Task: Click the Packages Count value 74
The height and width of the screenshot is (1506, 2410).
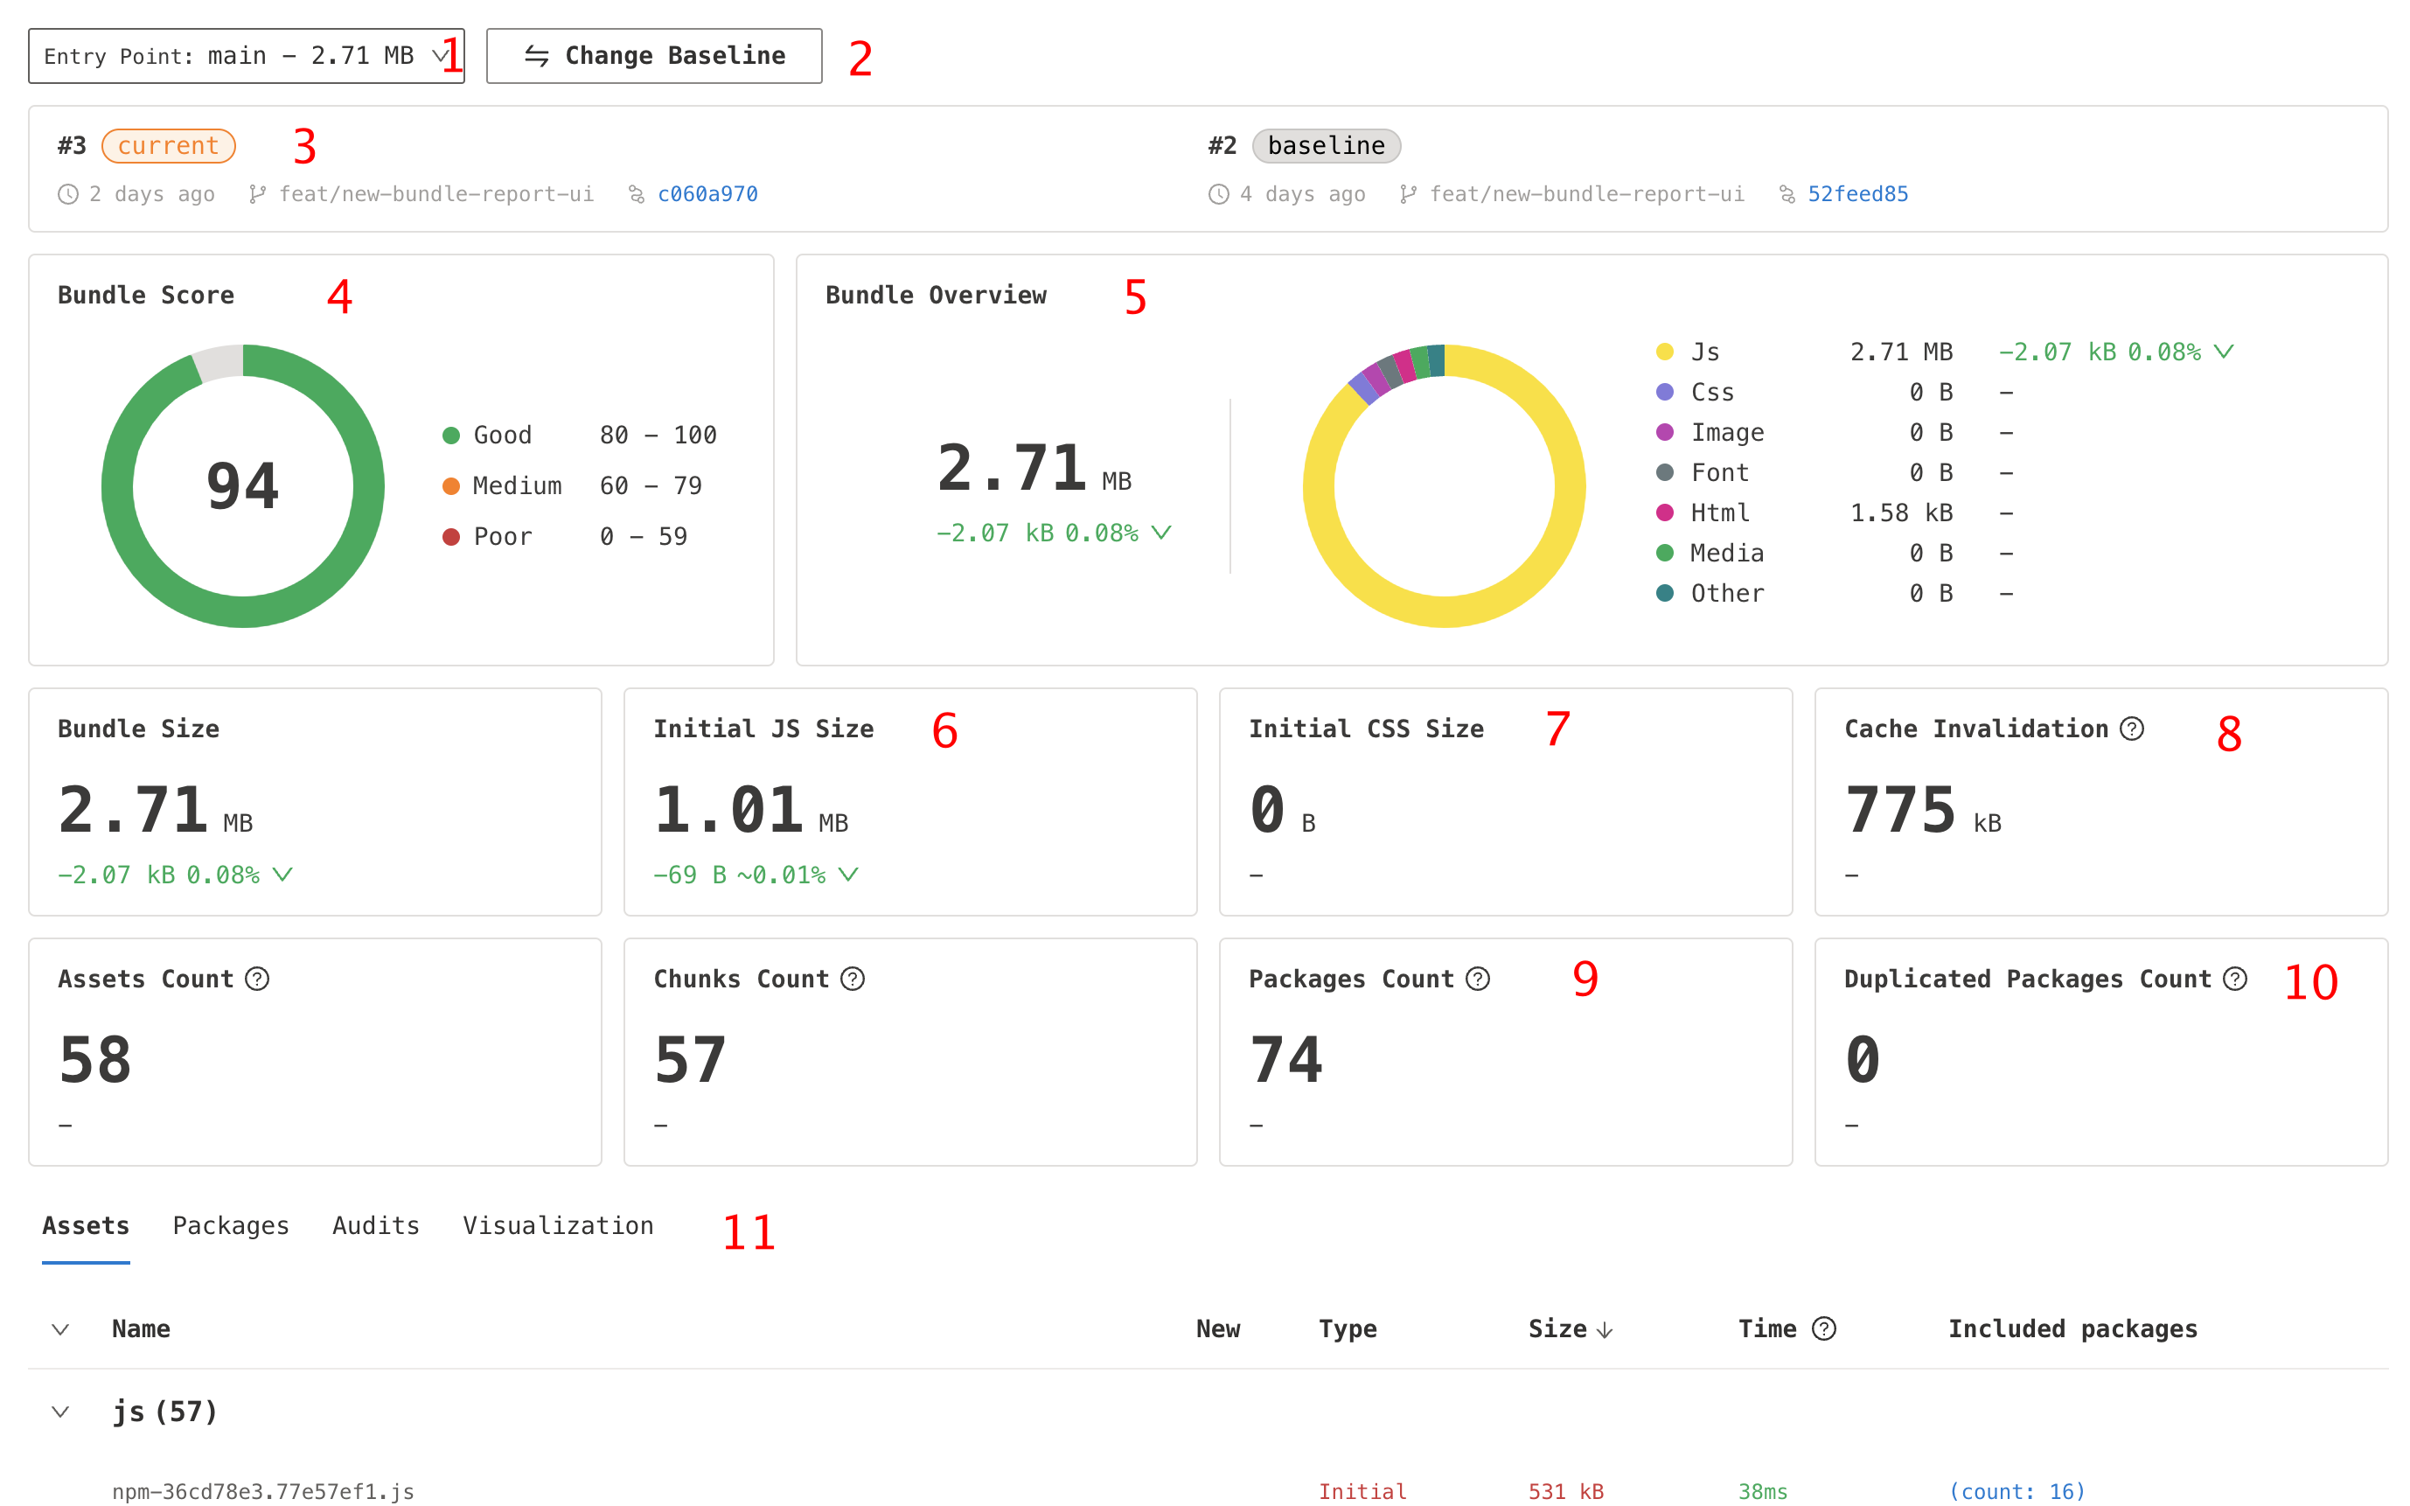Action: (1285, 1060)
